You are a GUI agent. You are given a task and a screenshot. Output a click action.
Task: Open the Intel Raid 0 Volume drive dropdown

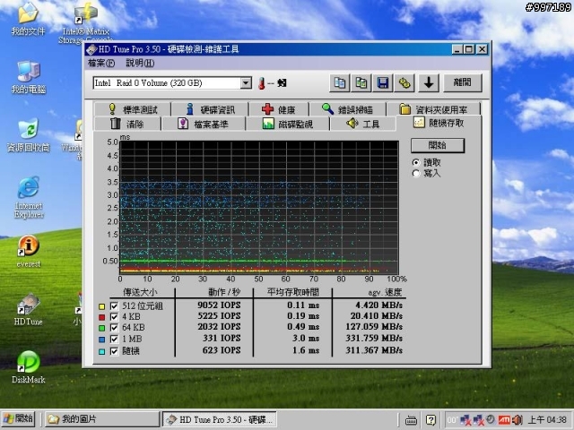[x=246, y=83]
